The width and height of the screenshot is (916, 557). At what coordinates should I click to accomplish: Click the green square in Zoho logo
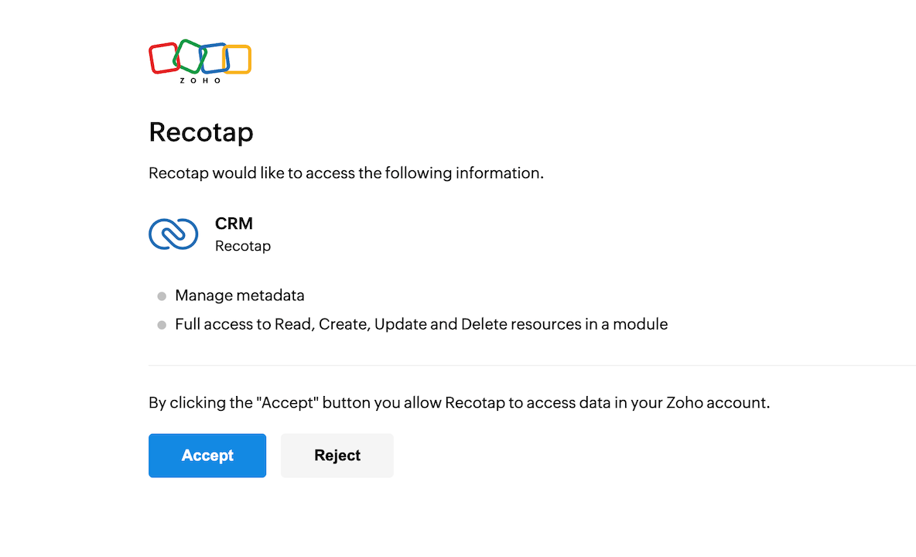[x=189, y=56]
